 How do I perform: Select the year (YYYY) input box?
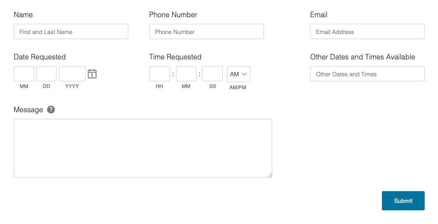coord(72,74)
